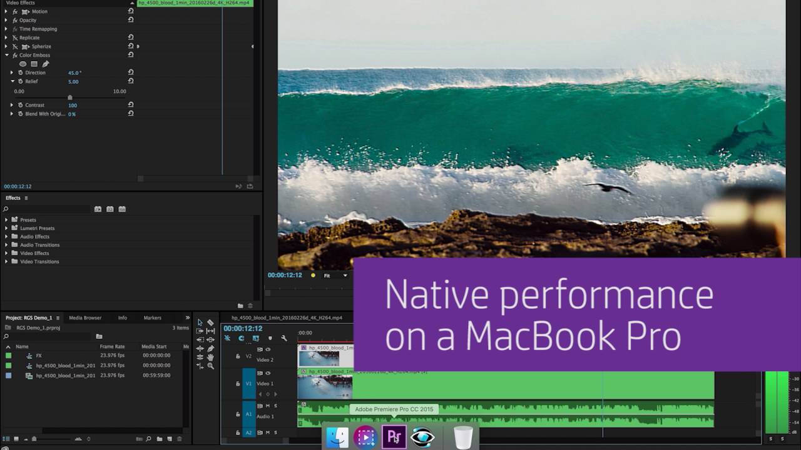Switch to the Media Browser tab
The width and height of the screenshot is (801, 450).
coord(85,317)
